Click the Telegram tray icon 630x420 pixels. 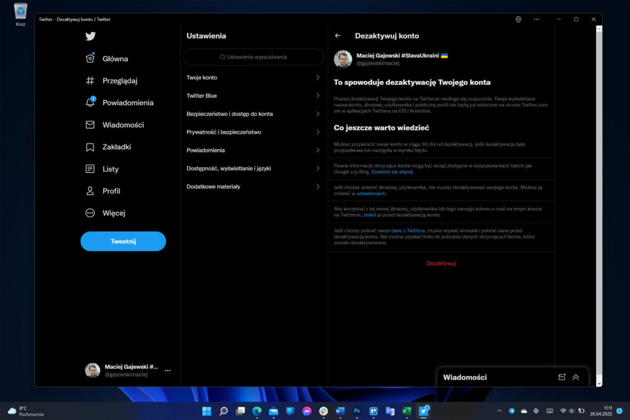512,411
